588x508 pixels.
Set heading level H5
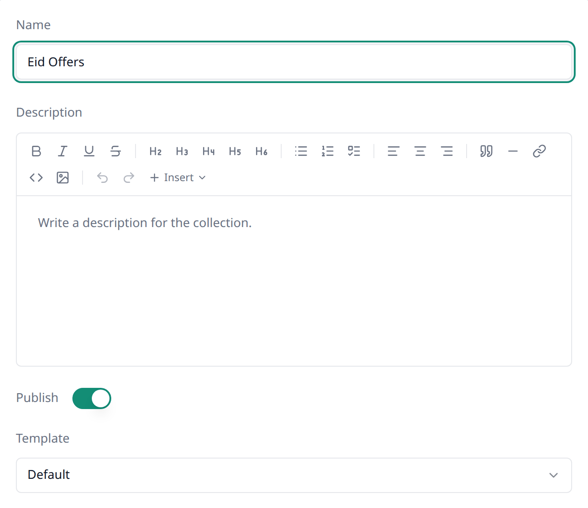coord(235,151)
